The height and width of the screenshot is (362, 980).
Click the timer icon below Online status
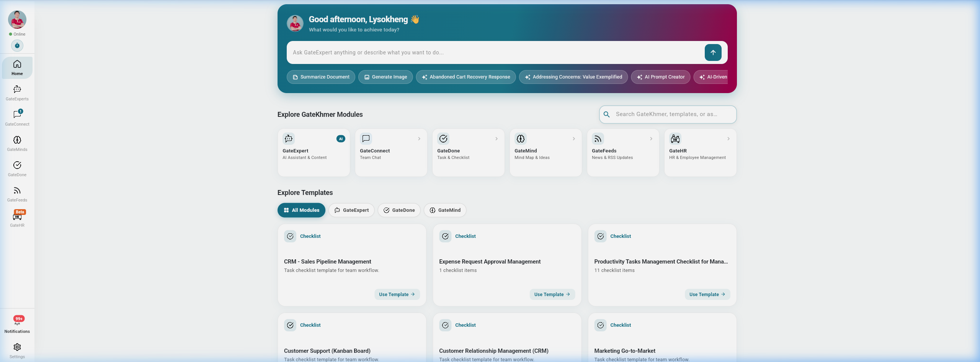point(17,46)
